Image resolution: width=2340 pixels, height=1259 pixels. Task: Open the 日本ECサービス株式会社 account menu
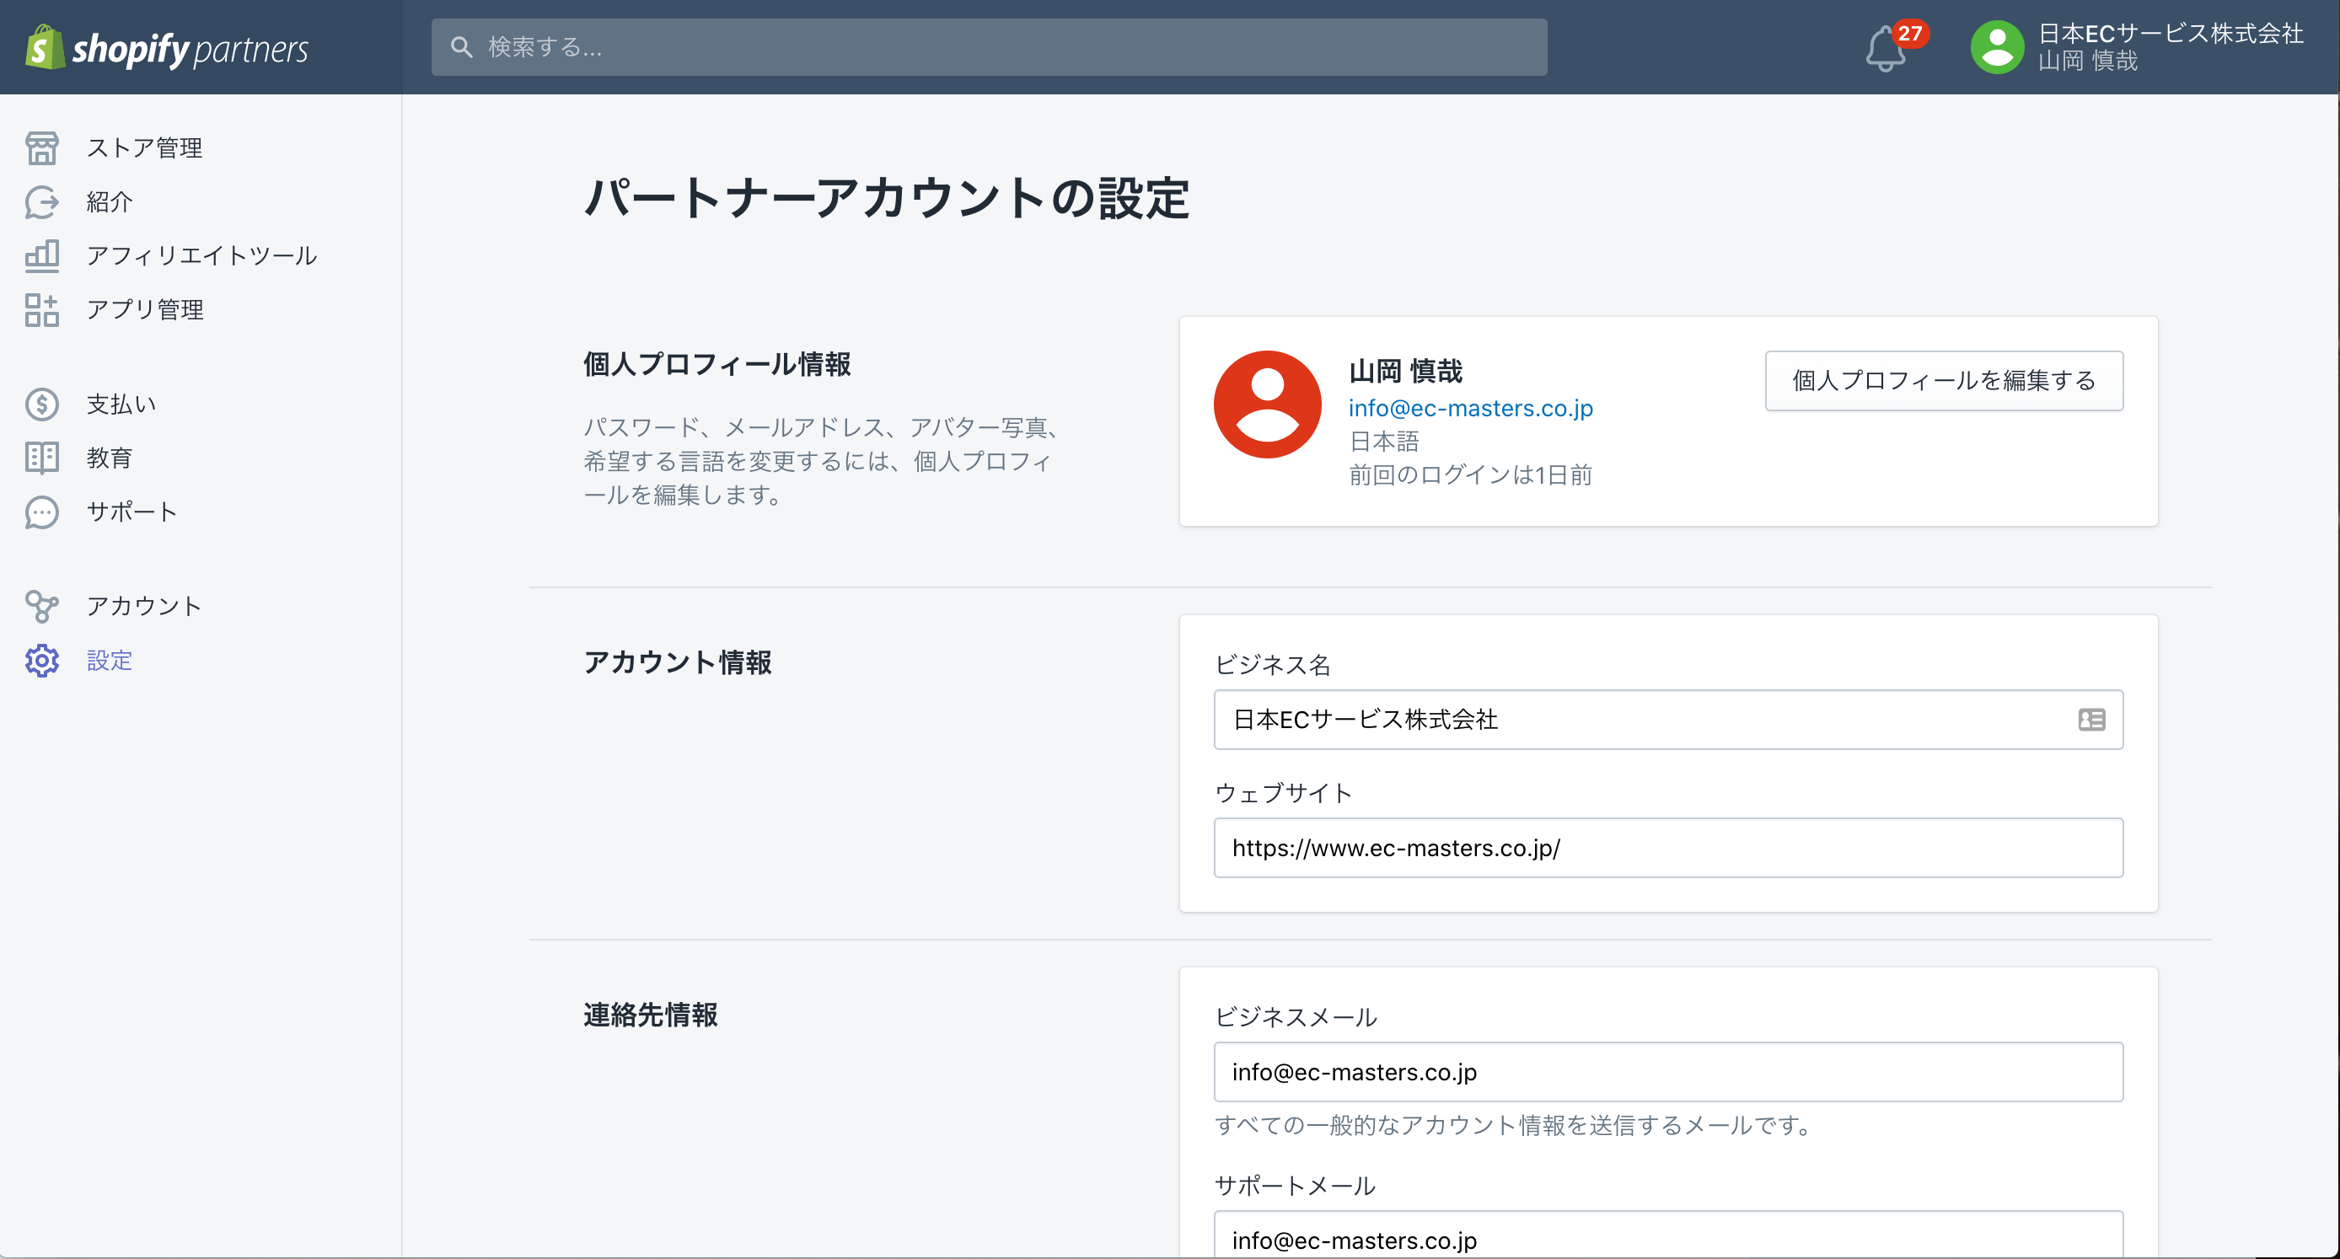pos(2136,47)
